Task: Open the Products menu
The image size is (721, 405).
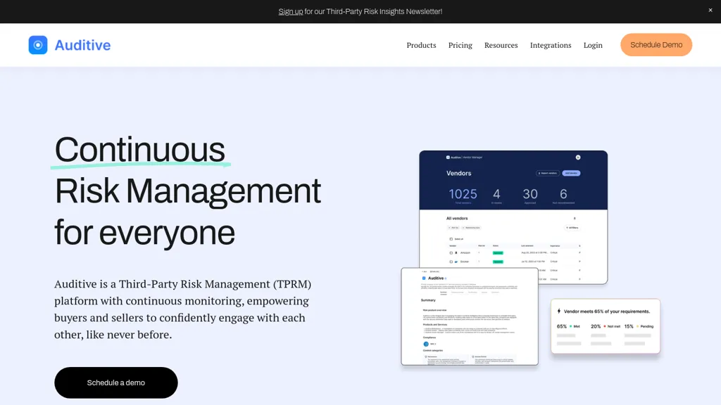Action: click(x=421, y=45)
